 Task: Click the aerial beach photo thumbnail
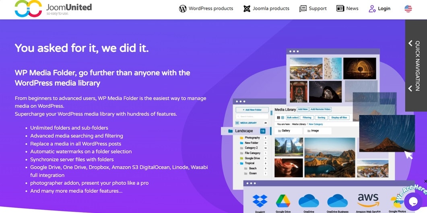[x=332, y=68]
